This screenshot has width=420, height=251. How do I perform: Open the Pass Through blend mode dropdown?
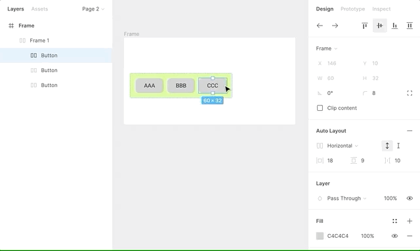tap(346, 199)
